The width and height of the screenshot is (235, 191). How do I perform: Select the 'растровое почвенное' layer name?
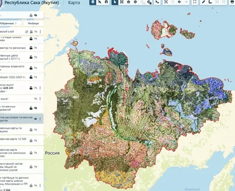16,119
